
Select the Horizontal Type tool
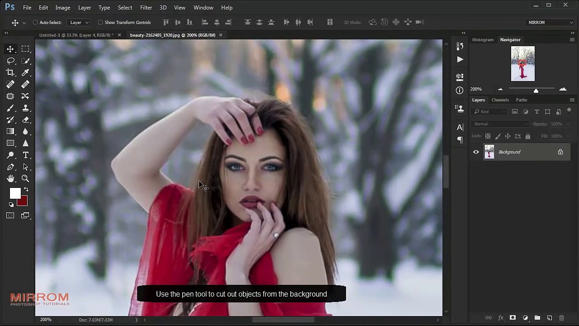(x=25, y=155)
